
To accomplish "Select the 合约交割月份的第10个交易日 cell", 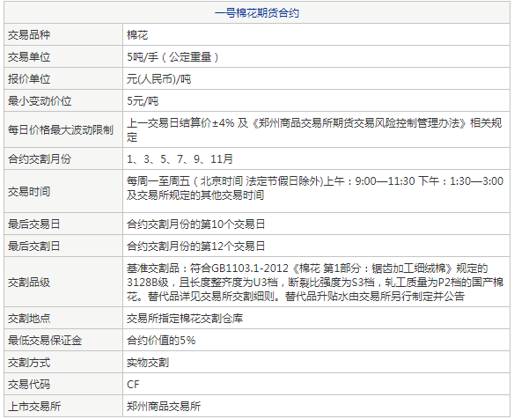I will 316,224.
